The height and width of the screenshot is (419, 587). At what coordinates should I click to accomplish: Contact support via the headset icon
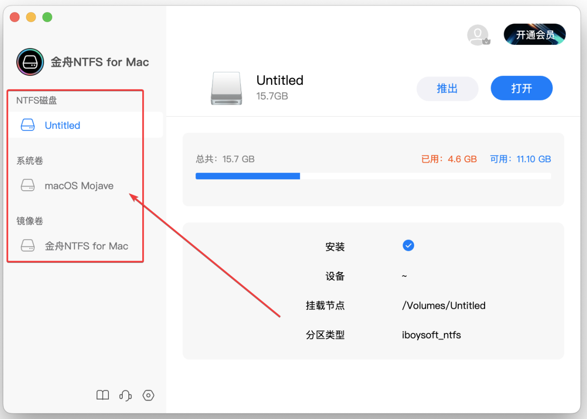(126, 395)
